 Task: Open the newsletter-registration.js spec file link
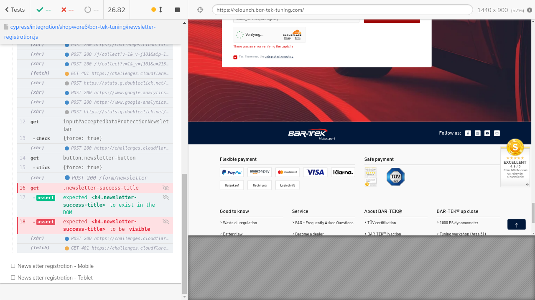pyautogui.click(x=79, y=32)
